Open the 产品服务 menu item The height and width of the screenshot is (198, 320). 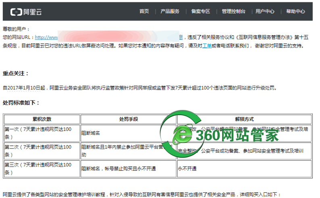[x=170, y=11]
